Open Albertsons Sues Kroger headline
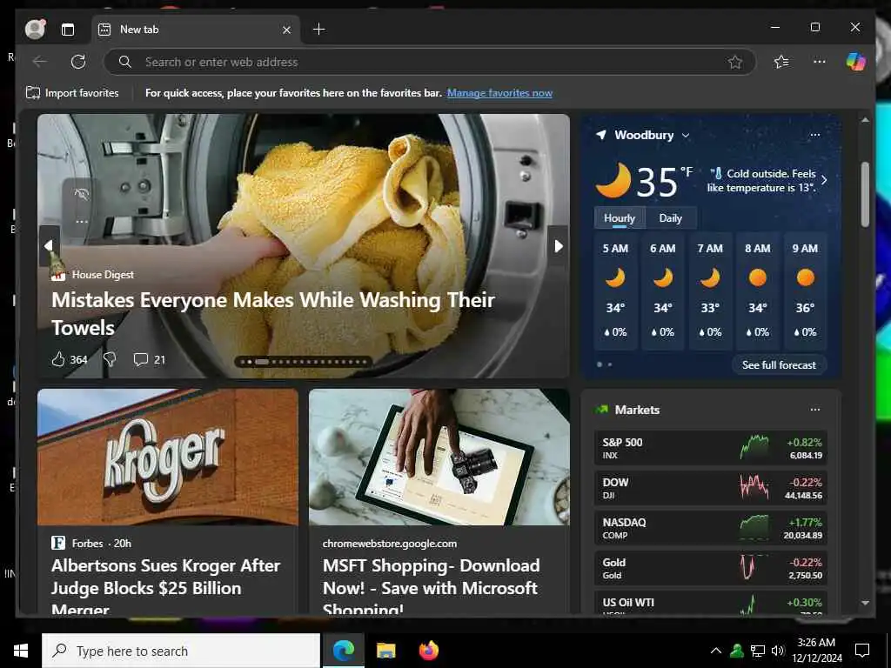891x668 pixels. (166, 587)
